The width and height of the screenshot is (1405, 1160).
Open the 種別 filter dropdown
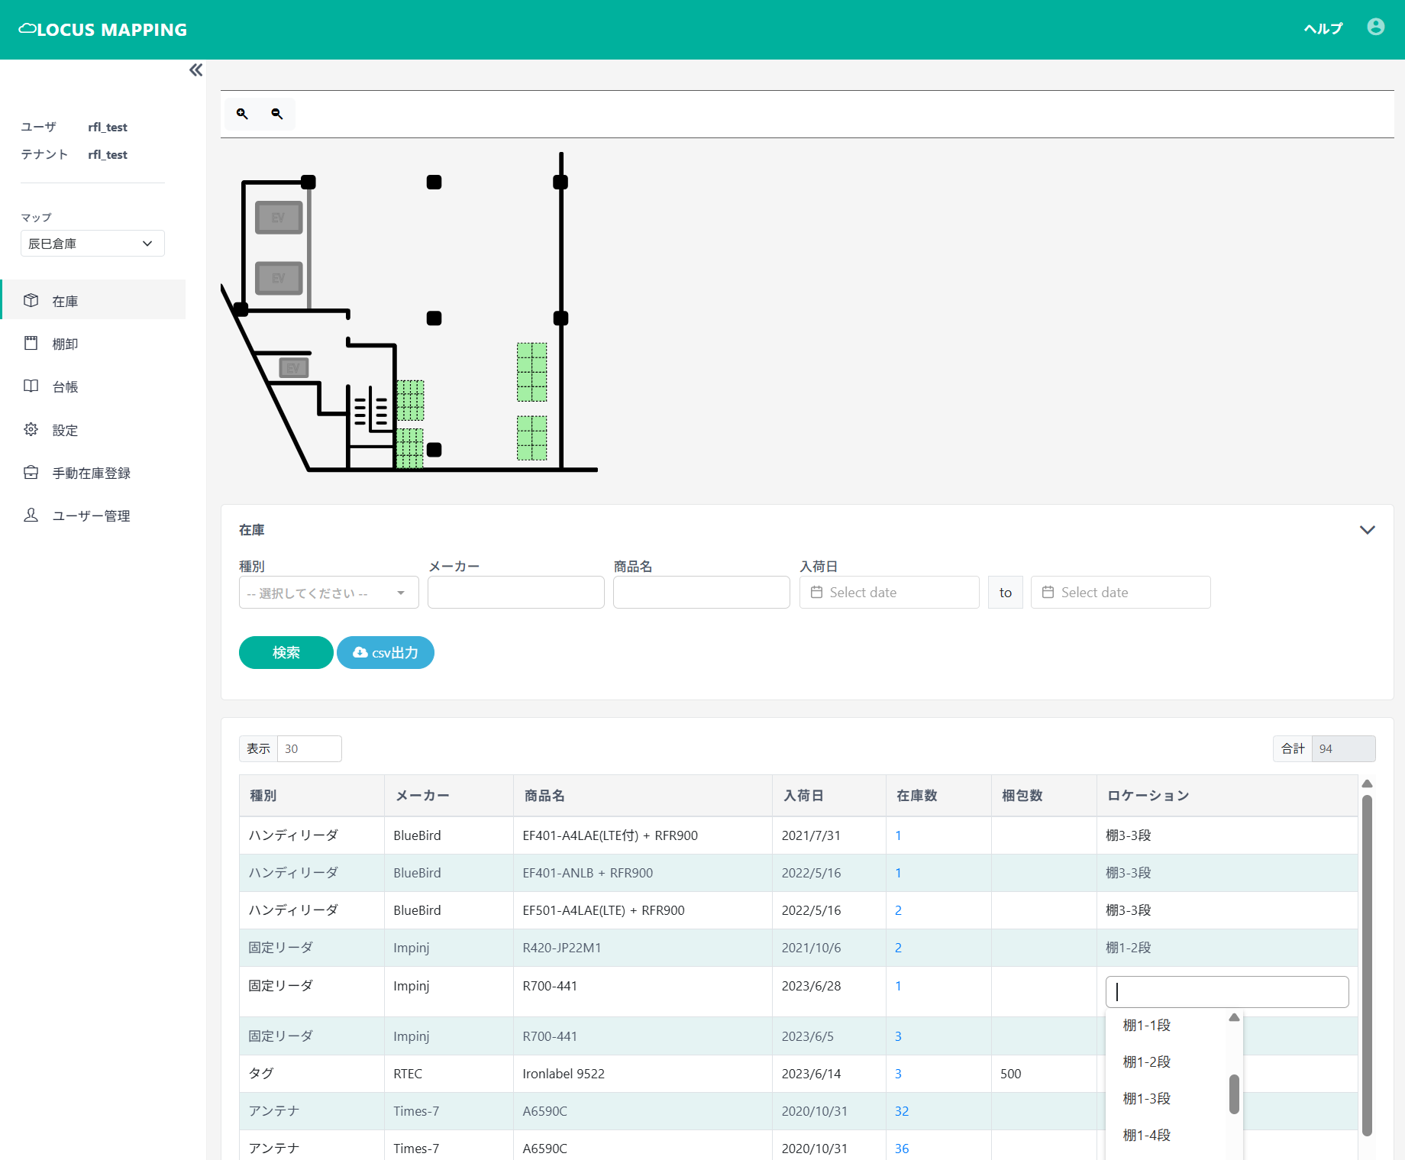(328, 593)
